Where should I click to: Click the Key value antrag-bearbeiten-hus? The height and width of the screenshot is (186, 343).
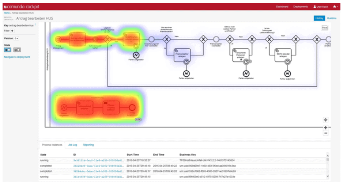coord(21,26)
